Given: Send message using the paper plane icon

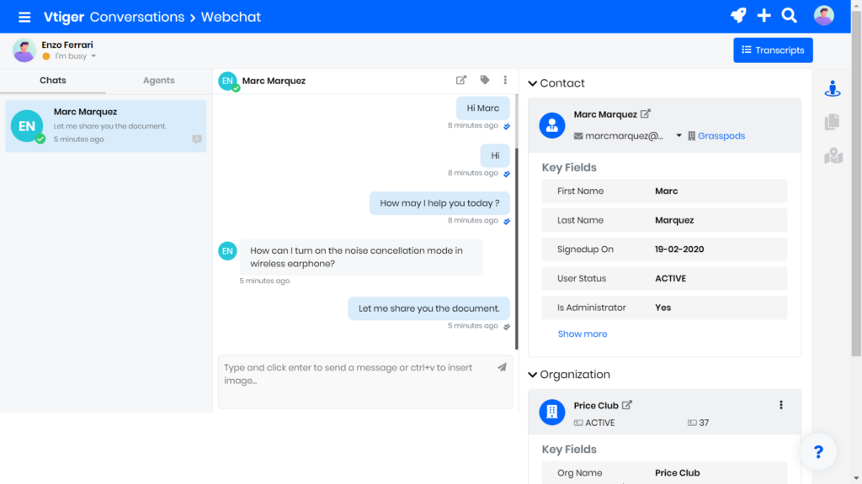Looking at the screenshot, I should [503, 367].
